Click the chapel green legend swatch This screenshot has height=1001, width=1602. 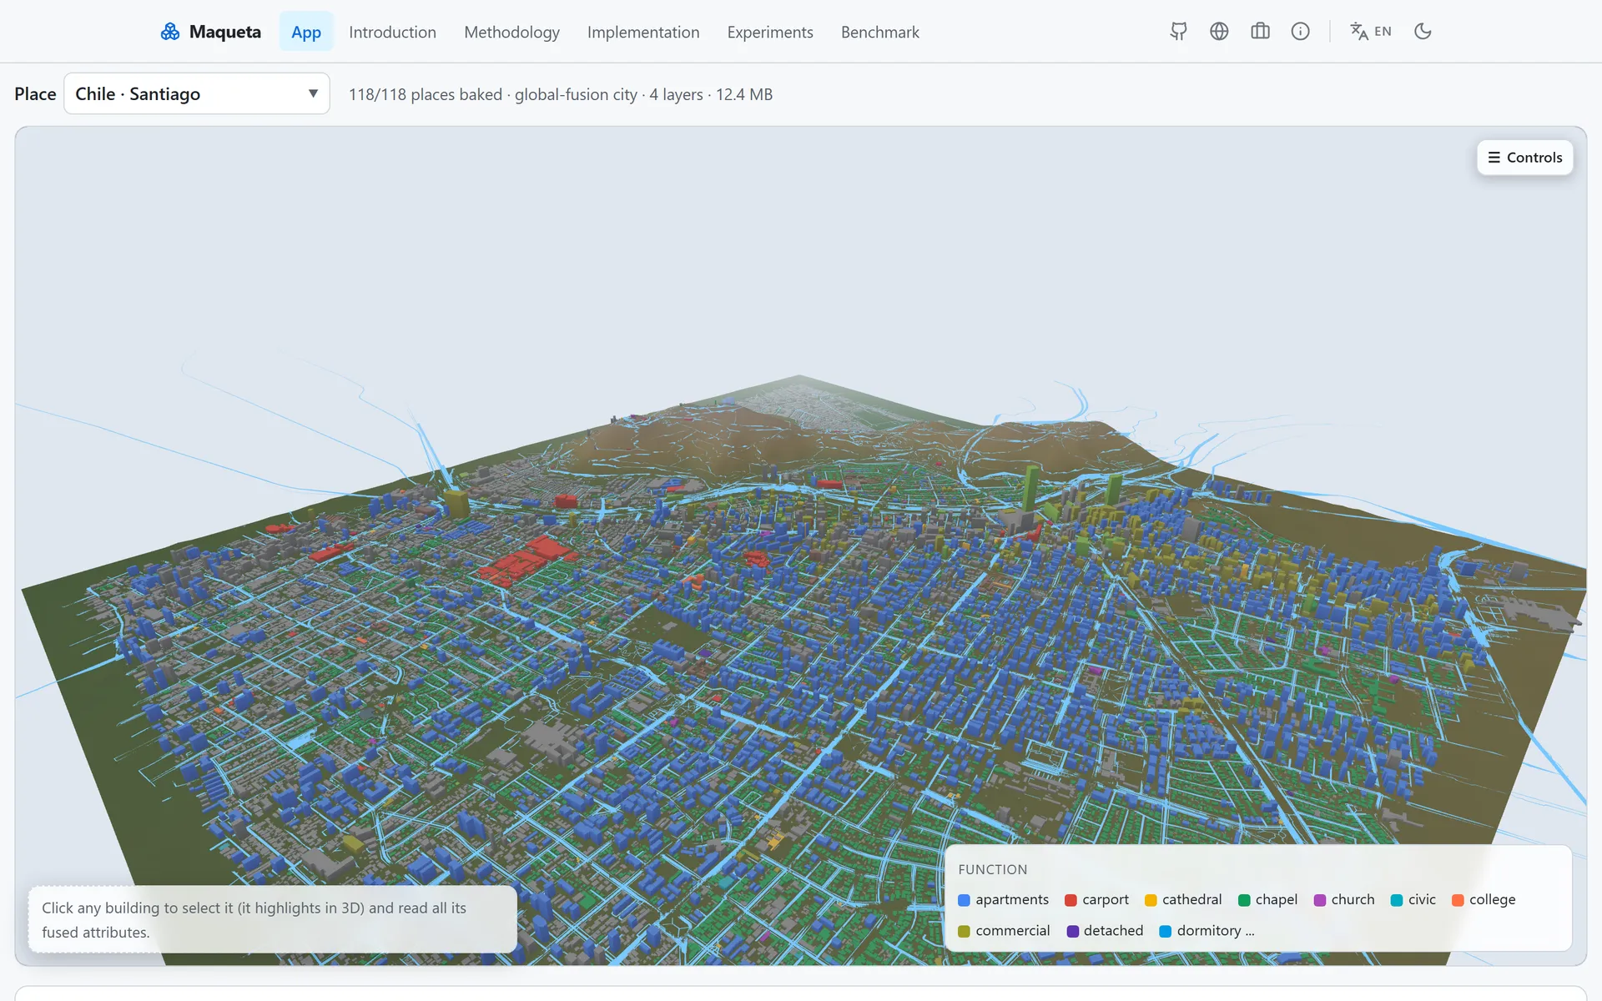[x=1244, y=900]
